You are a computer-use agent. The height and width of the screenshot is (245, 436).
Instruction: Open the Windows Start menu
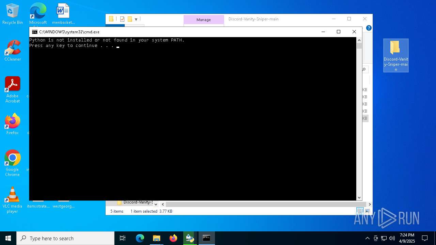[8, 238]
